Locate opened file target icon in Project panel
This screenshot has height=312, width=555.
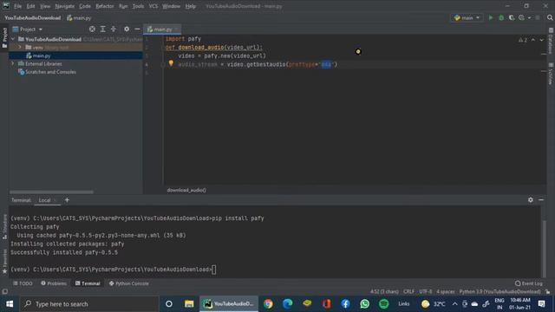pyautogui.click(x=92, y=29)
